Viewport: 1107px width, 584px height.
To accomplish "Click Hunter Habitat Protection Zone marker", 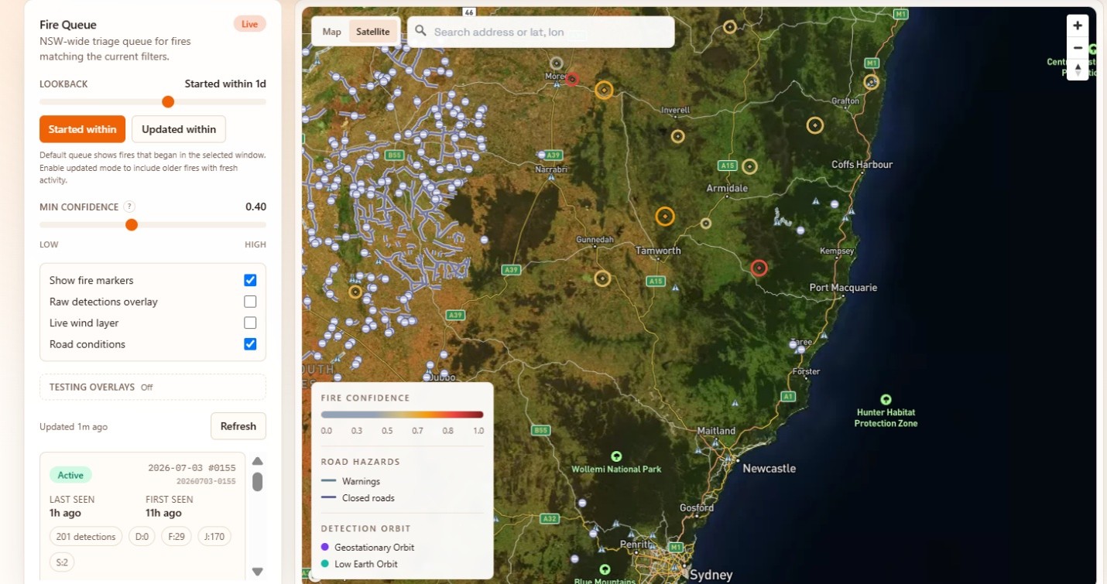I will pos(886,400).
